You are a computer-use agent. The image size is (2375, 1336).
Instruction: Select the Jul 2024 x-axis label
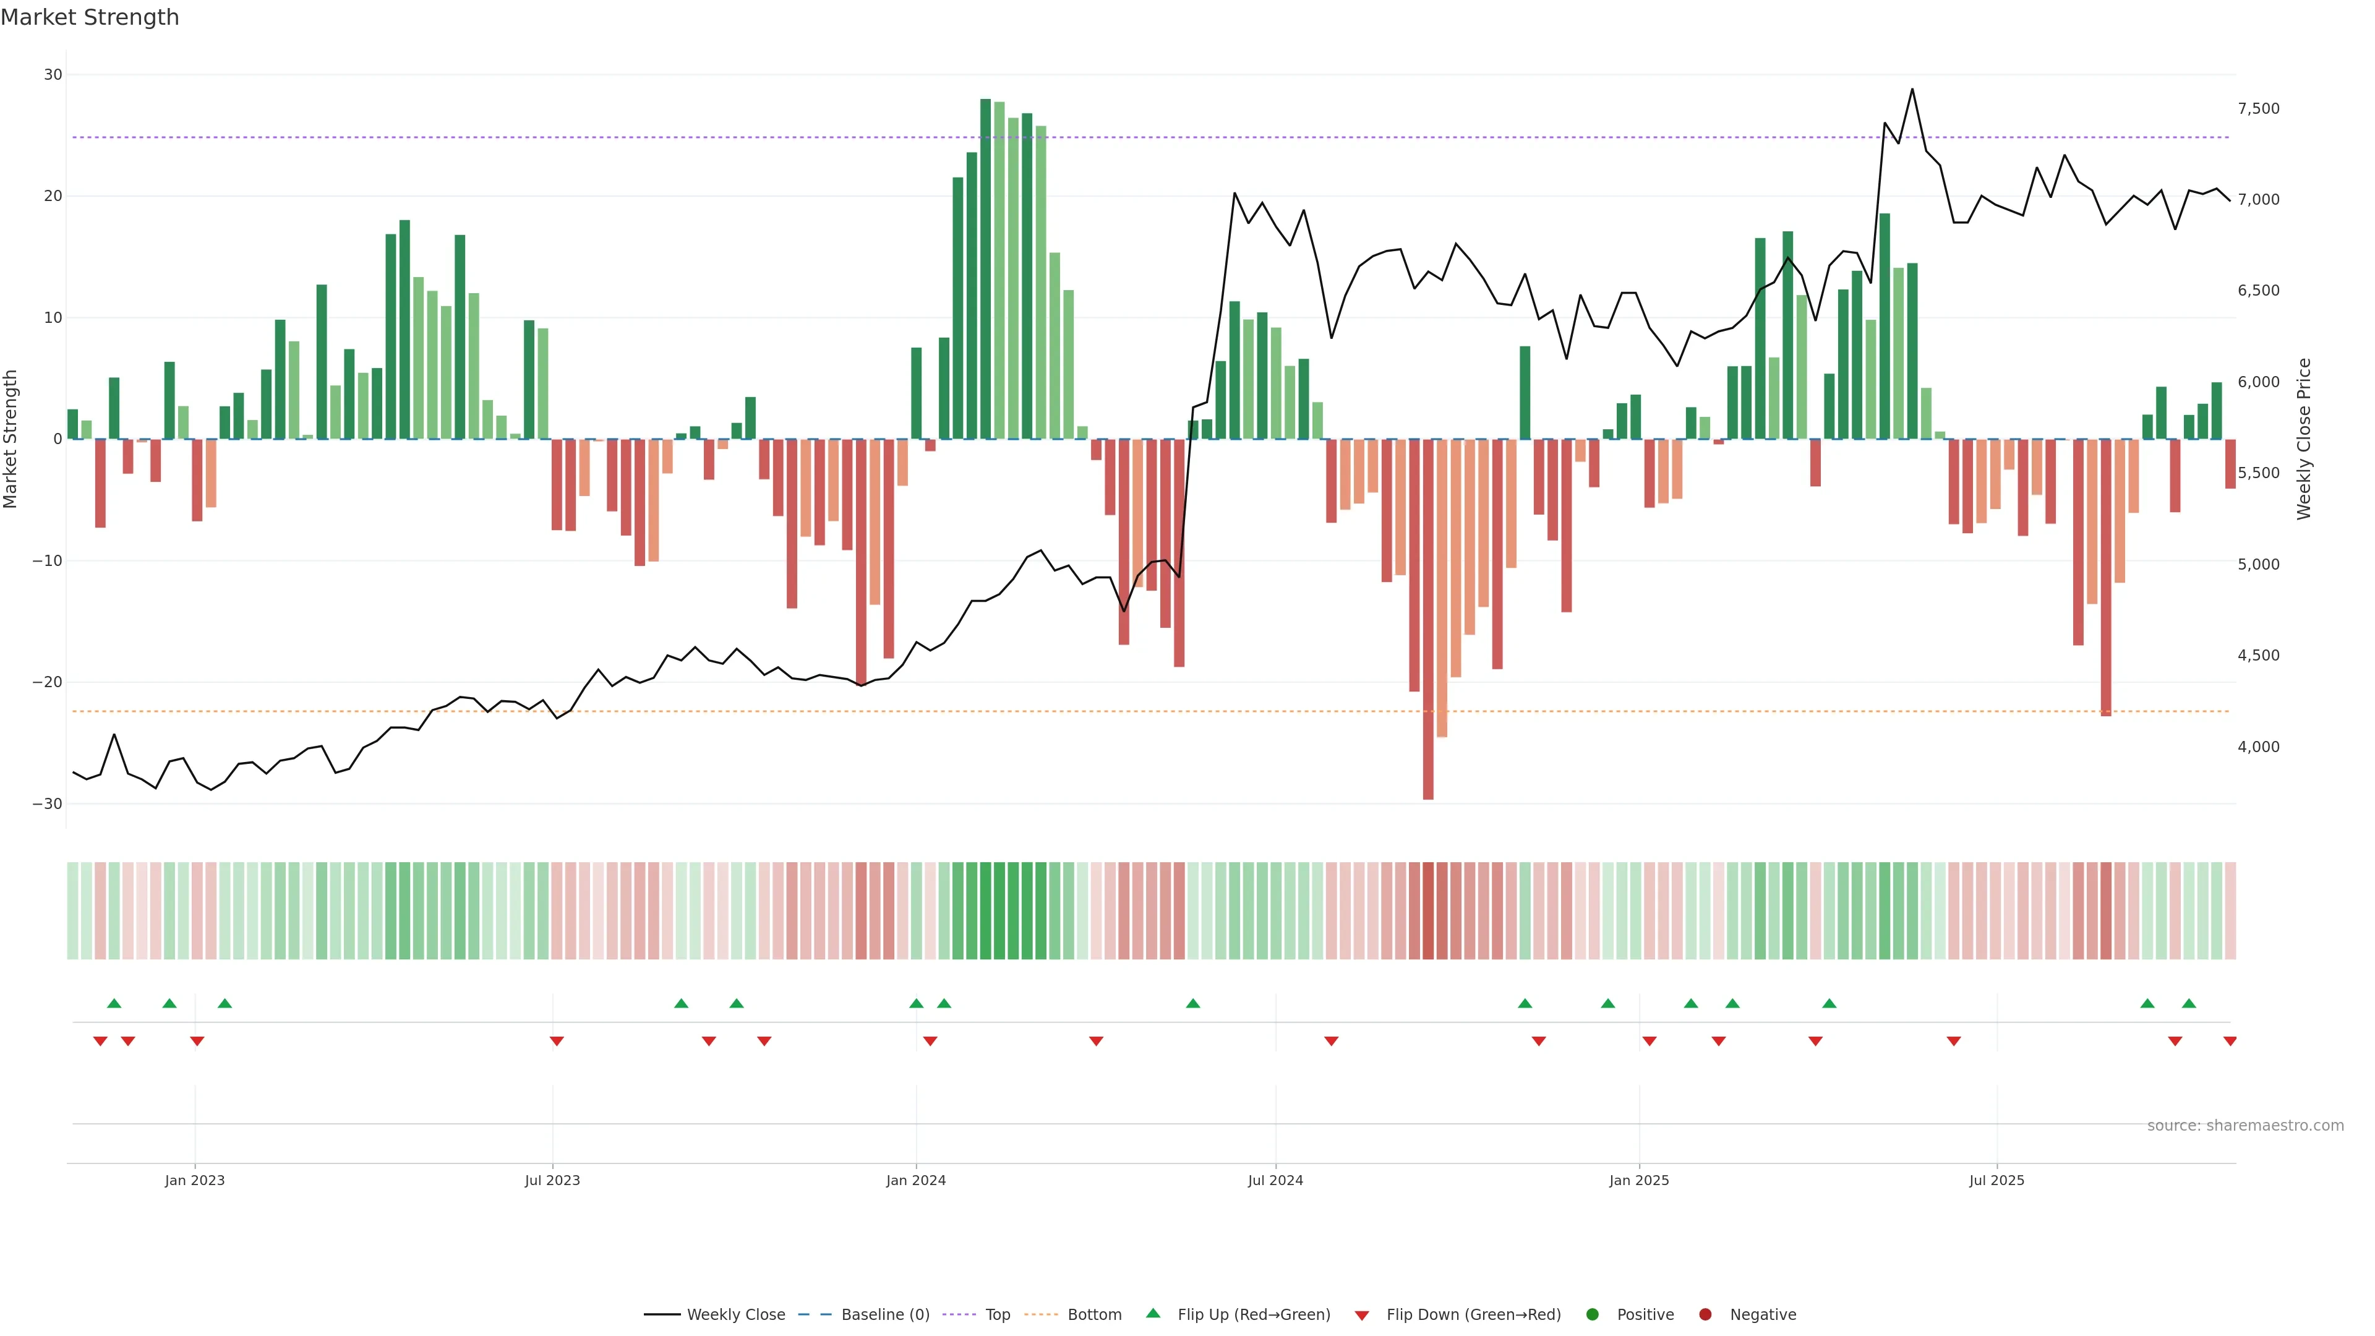click(x=1275, y=1180)
